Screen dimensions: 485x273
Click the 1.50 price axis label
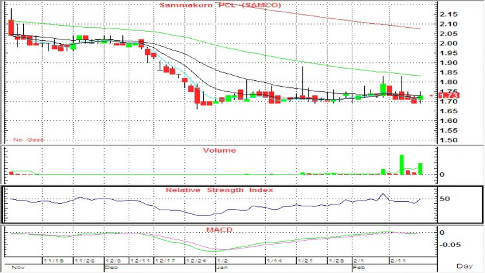point(449,140)
